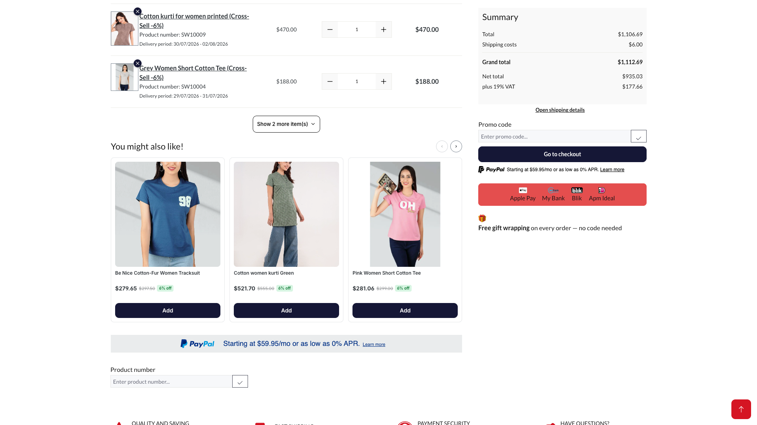Open Cotton women kurti Green thumbnail

tap(286, 214)
